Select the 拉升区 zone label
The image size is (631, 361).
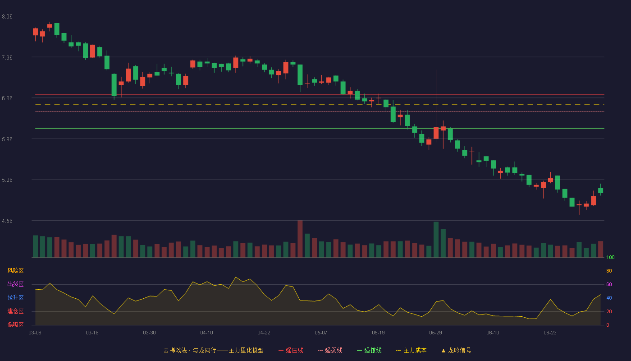[15, 298]
